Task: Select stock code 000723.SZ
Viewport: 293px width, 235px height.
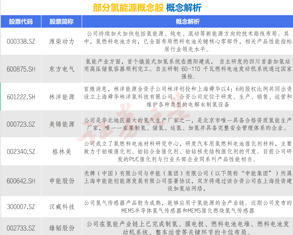Action: (21, 124)
